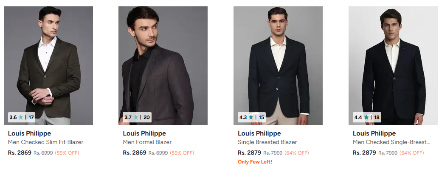439x172 pixels.
Task: Click the 3.7 rating star icon
Action: tap(136, 117)
